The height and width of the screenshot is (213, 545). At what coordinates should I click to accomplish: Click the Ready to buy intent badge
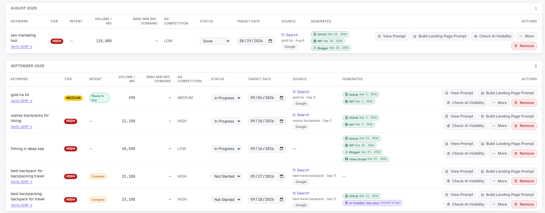pos(99,98)
